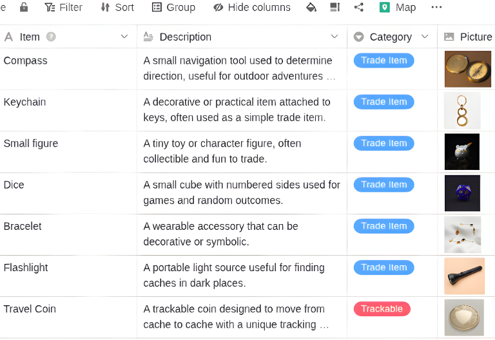
Task: Click the share icon in the toolbar
Action: (359, 7)
